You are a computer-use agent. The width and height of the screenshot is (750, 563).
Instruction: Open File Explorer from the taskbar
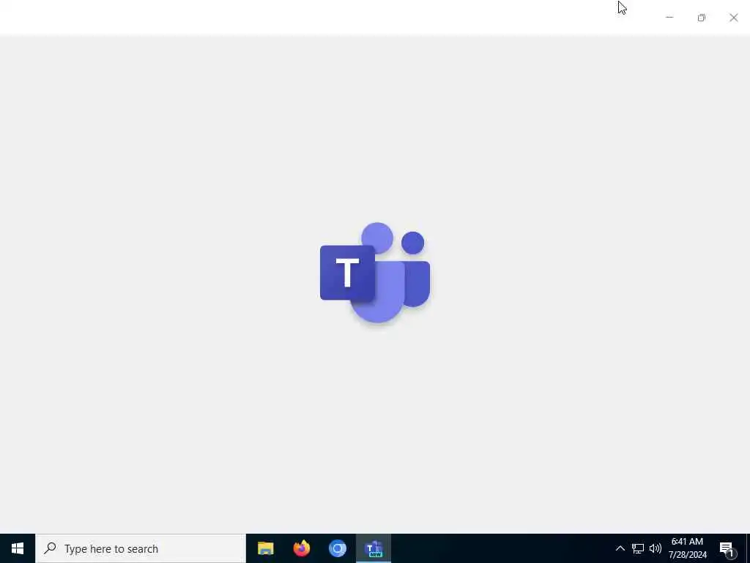[x=265, y=548]
